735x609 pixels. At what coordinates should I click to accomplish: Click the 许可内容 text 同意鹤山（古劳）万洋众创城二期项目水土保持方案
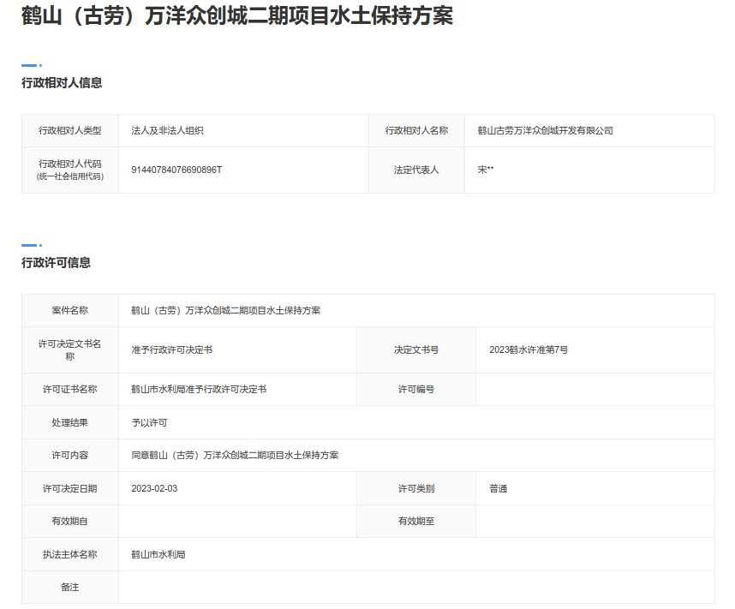click(238, 455)
